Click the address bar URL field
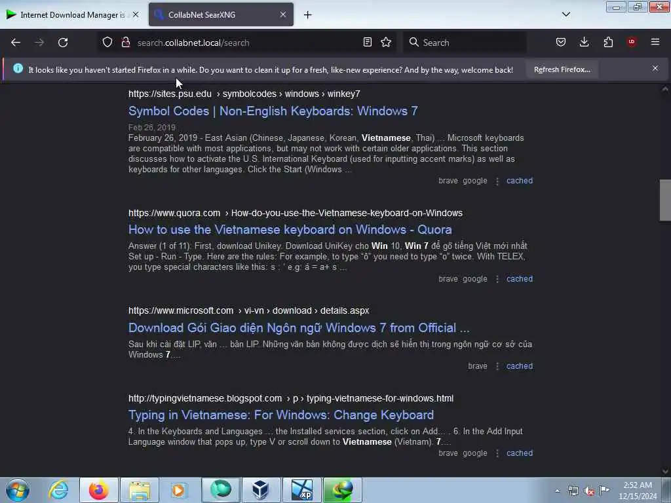 coord(246,43)
